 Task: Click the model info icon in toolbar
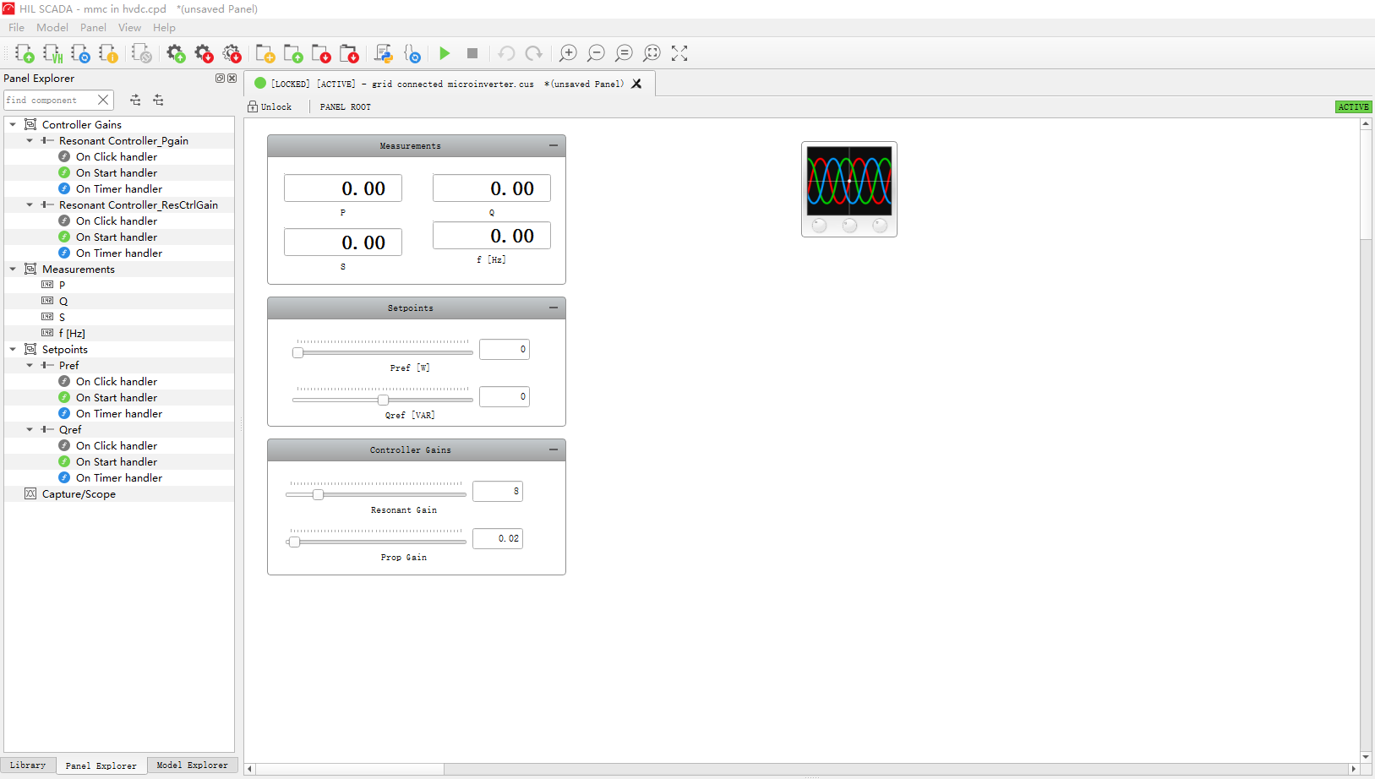click(108, 53)
